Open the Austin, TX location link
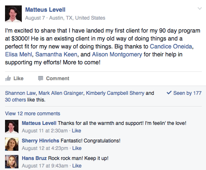The image size is (206, 170). (x=77, y=18)
